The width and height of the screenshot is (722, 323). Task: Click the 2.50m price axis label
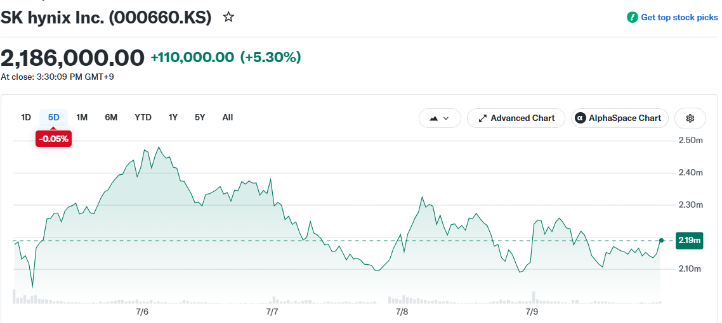(x=691, y=141)
